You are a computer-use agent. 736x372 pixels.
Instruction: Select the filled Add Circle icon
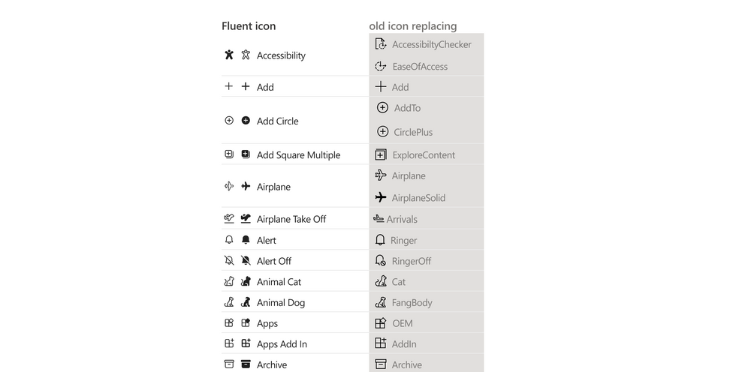coord(246,120)
